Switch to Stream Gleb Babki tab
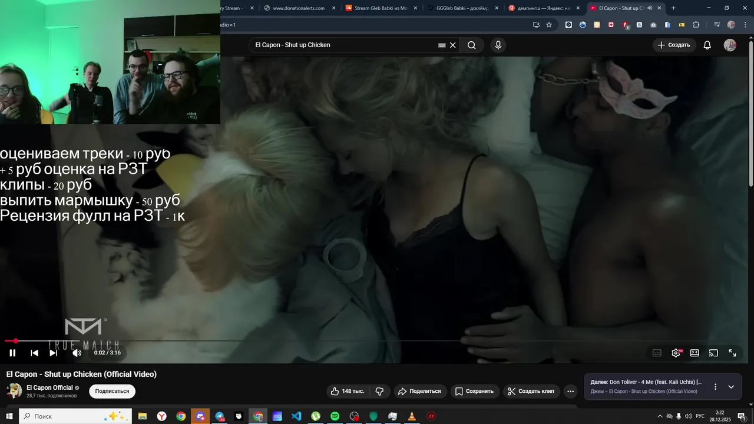 pos(381,8)
